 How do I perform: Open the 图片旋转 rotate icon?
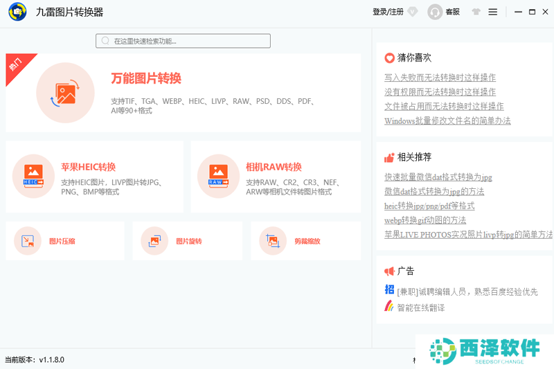[x=154, y=241]
